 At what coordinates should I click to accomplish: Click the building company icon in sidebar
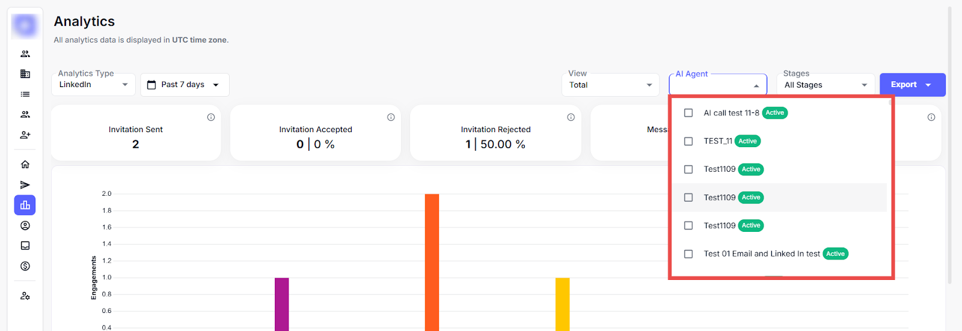25,74
